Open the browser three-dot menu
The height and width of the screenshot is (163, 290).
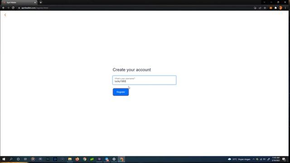click(285, 8)
